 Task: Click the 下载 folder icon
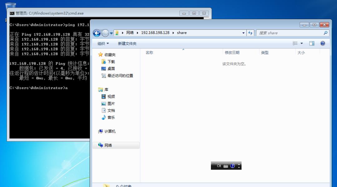click(104, 62)
